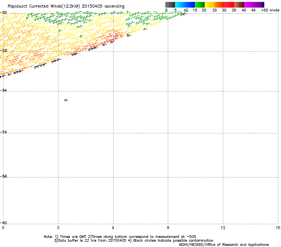Image resolution: width=281 pixels, height=247 pixels.
Task: Click the longitude label '12' on bottom axis
Action: point(223,228)
